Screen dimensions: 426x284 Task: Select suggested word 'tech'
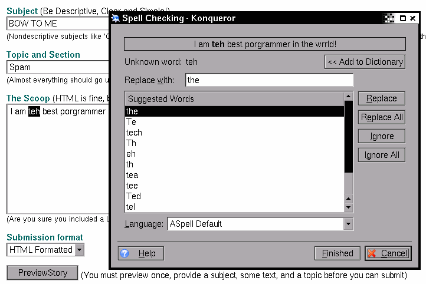134,133
